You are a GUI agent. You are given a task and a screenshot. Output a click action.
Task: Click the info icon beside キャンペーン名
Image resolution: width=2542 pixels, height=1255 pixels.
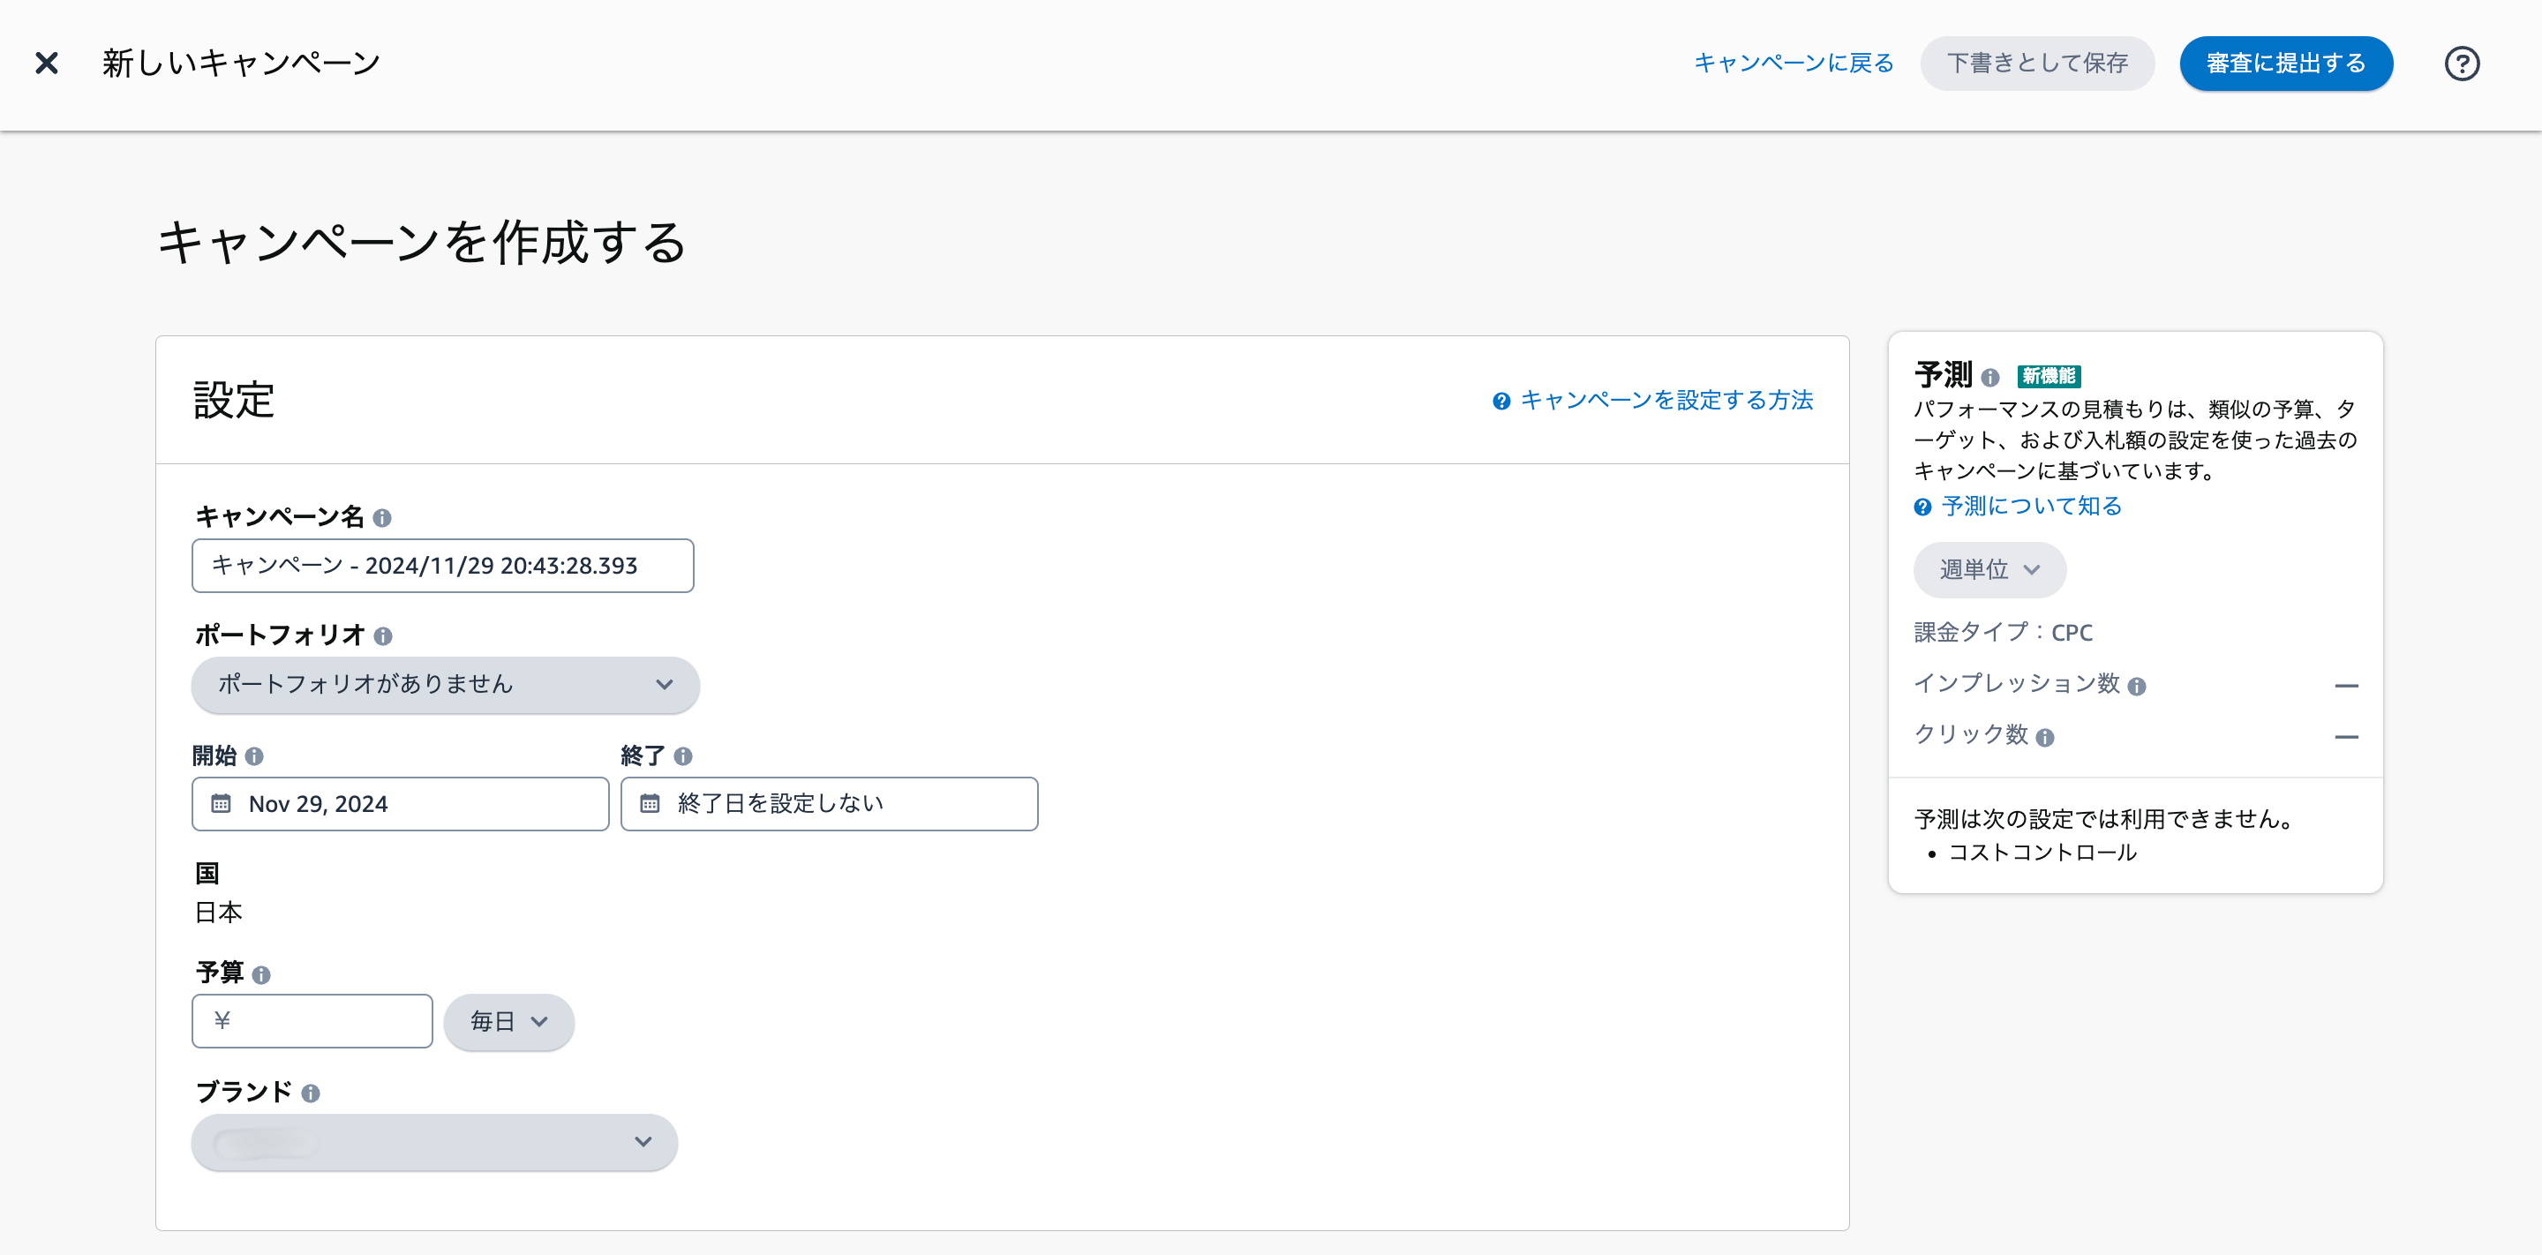(x=385, y=517)
